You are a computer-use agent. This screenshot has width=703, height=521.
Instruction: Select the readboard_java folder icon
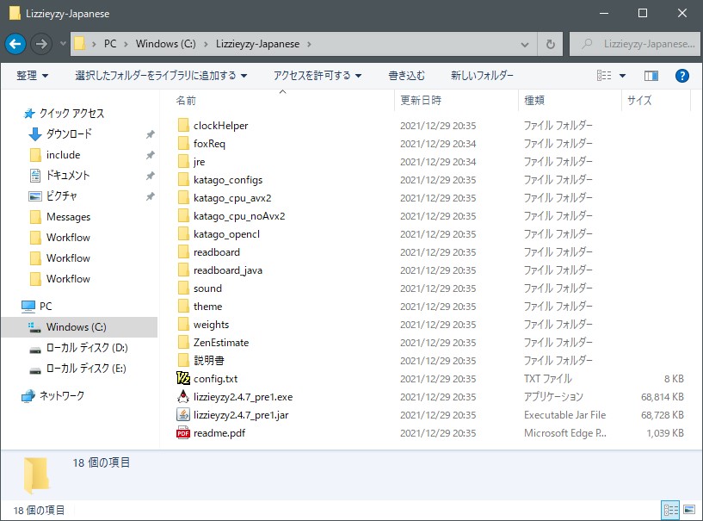[x=183, y=270]
